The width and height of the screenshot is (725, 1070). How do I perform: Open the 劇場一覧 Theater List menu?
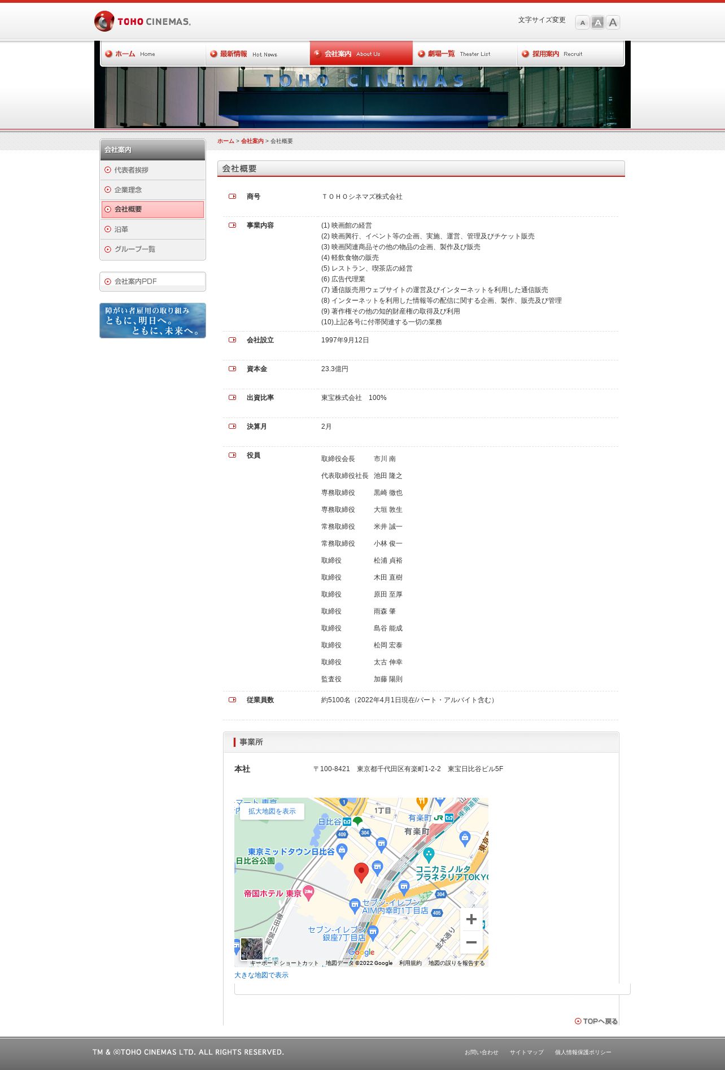coord(465,54)
